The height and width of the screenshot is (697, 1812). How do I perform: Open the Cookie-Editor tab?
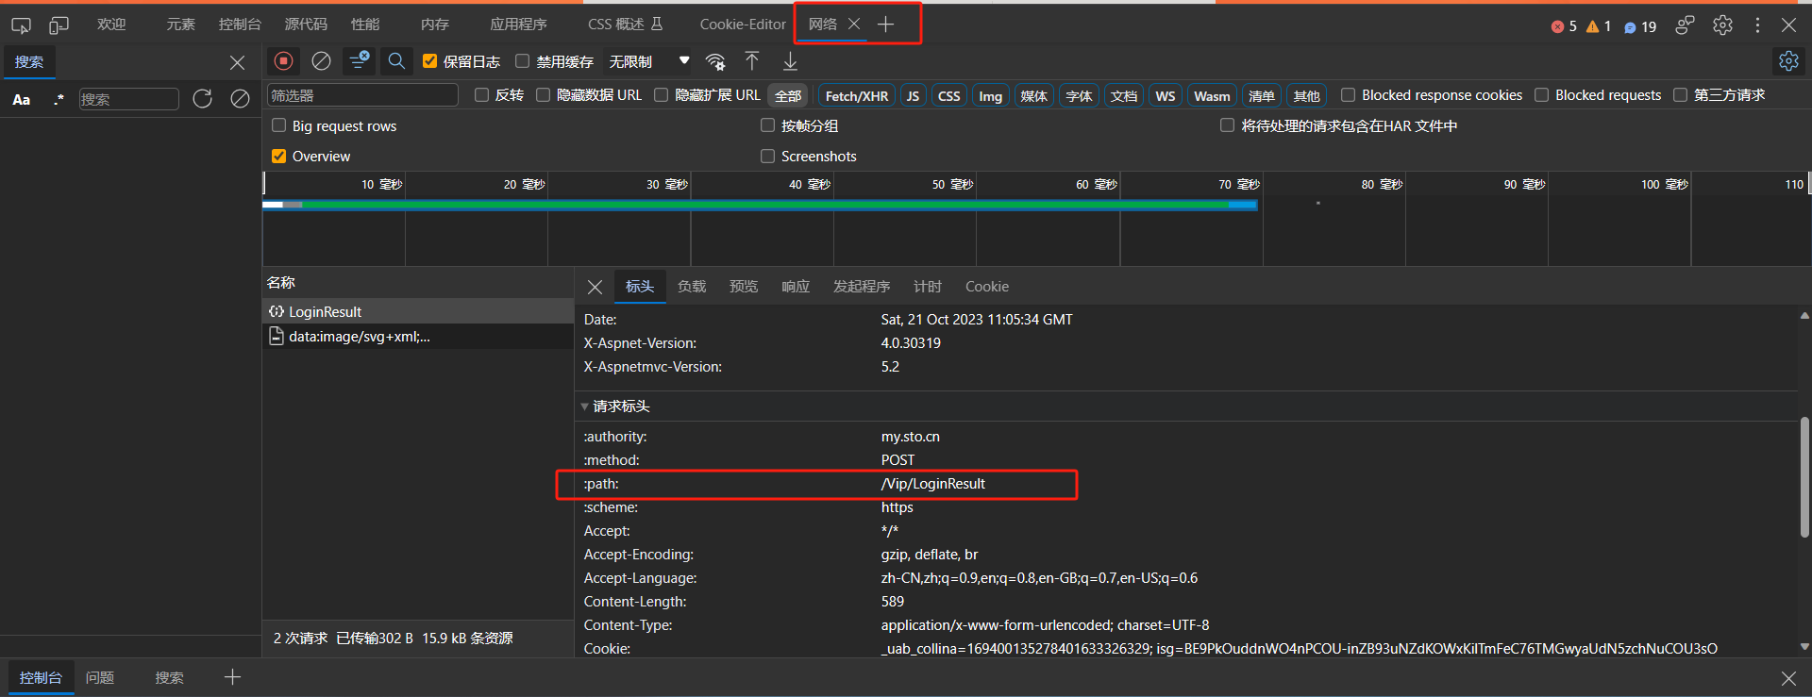click(743, 25)
